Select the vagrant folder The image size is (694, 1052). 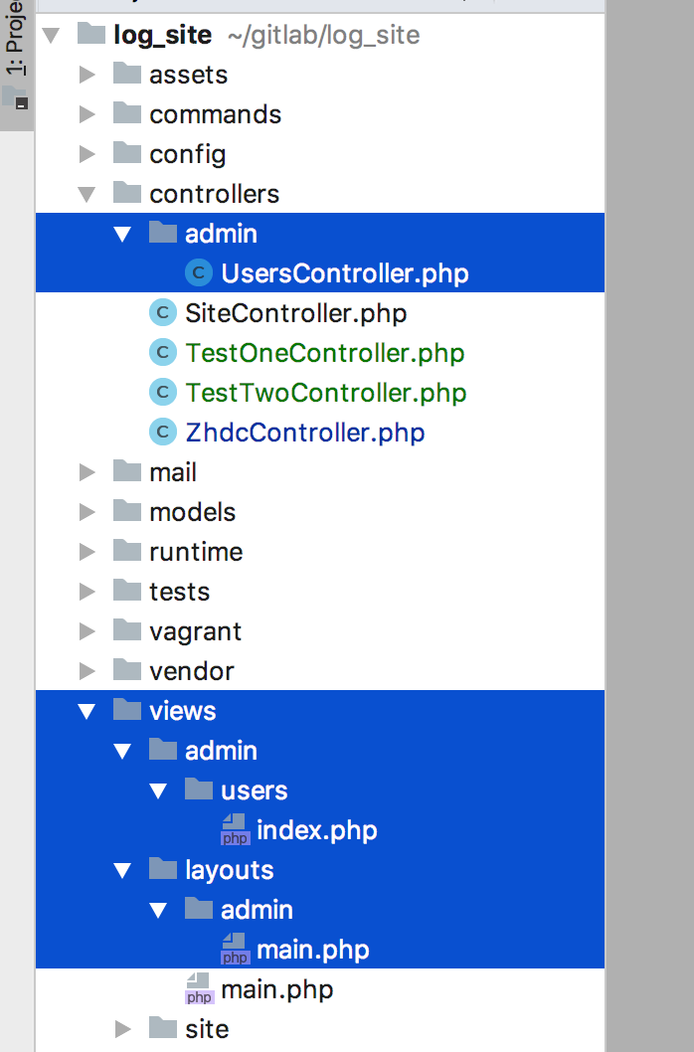tap(195, 631)
